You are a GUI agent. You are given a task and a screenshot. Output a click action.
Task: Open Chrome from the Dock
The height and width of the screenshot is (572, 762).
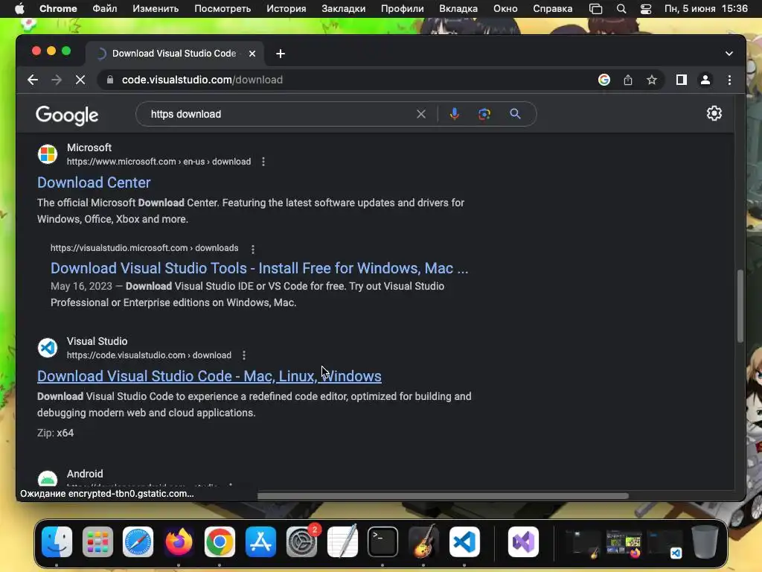click(220, 541)
